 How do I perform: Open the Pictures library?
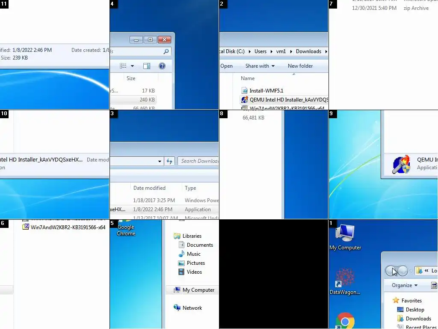click(191, 263)
